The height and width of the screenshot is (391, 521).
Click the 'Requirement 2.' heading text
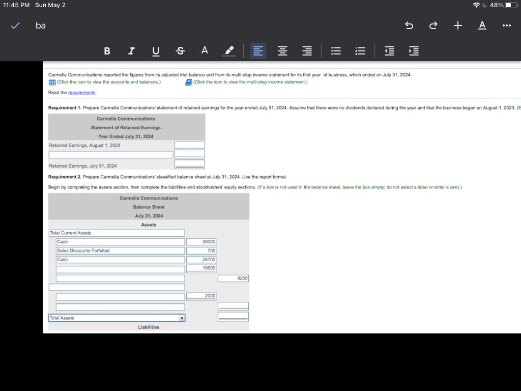tap(65, 177)
